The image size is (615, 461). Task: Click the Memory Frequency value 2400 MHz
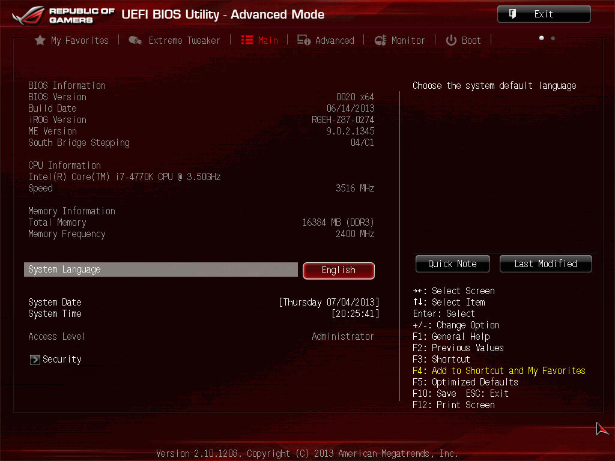355,234
